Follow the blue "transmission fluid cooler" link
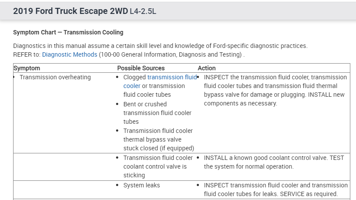This screenshot has width=356, height=200. (172, 77)
